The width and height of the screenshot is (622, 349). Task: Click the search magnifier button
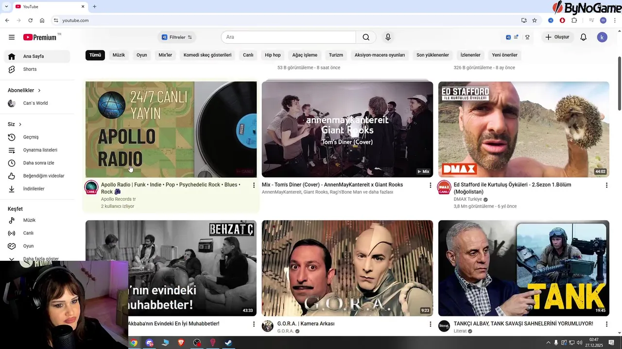(366, 37)
